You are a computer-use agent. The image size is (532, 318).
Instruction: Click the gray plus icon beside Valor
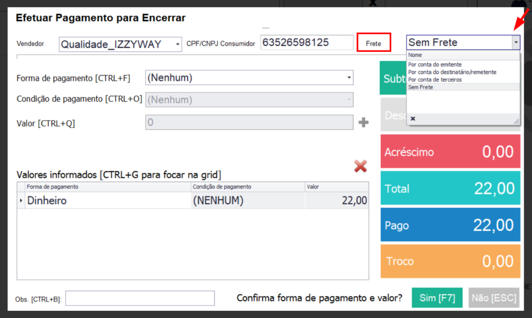(364, 123)
